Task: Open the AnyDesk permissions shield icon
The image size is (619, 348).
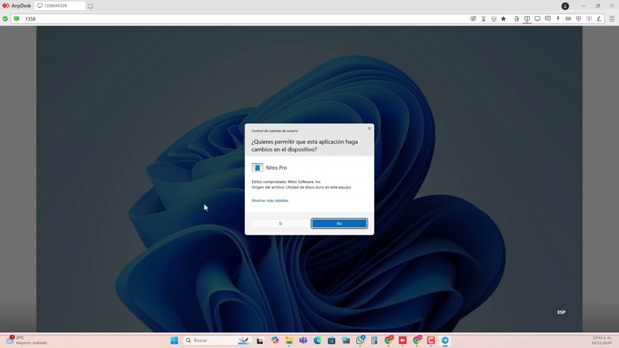Action: pos(578,19)
